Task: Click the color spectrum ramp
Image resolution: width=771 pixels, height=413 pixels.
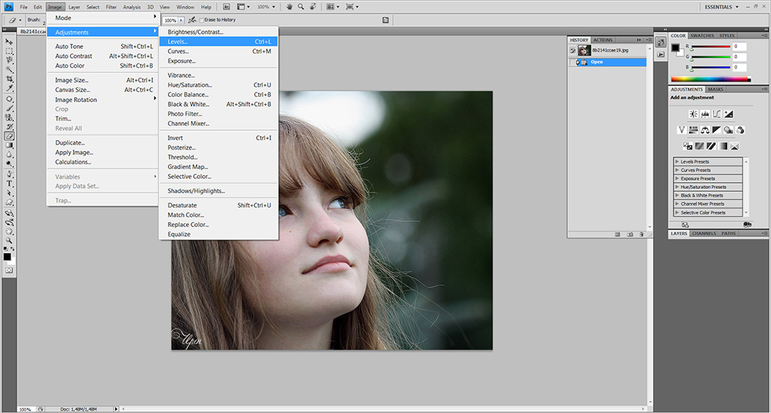Action: tap(711, 79)
